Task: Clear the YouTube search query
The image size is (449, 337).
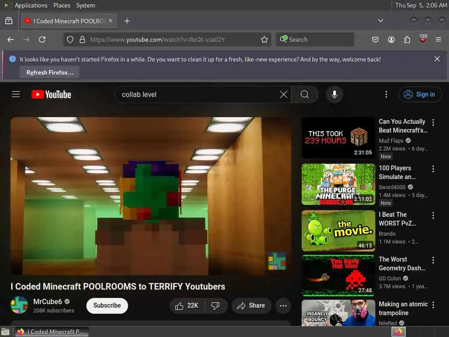Action: coord(284,94)
